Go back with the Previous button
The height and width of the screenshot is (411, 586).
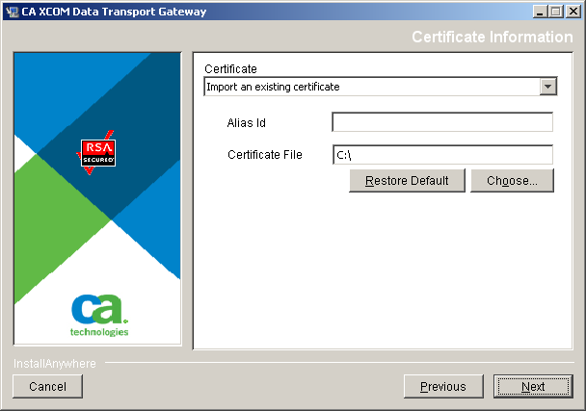[x=443, y=386]
